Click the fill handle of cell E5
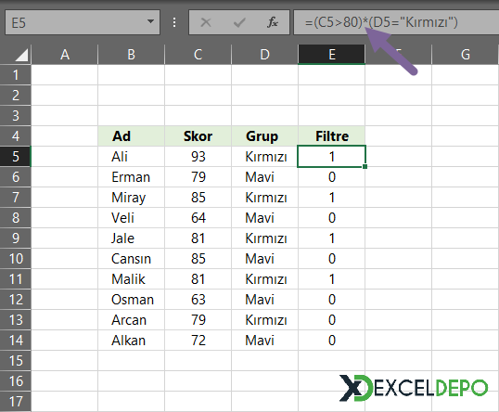499x412 pixels. click(365, 166)
